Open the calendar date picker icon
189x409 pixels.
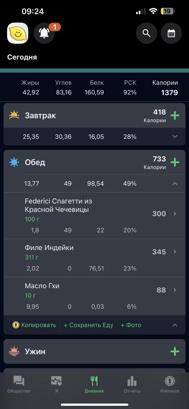pyautogui.click(x=171, y=33)
